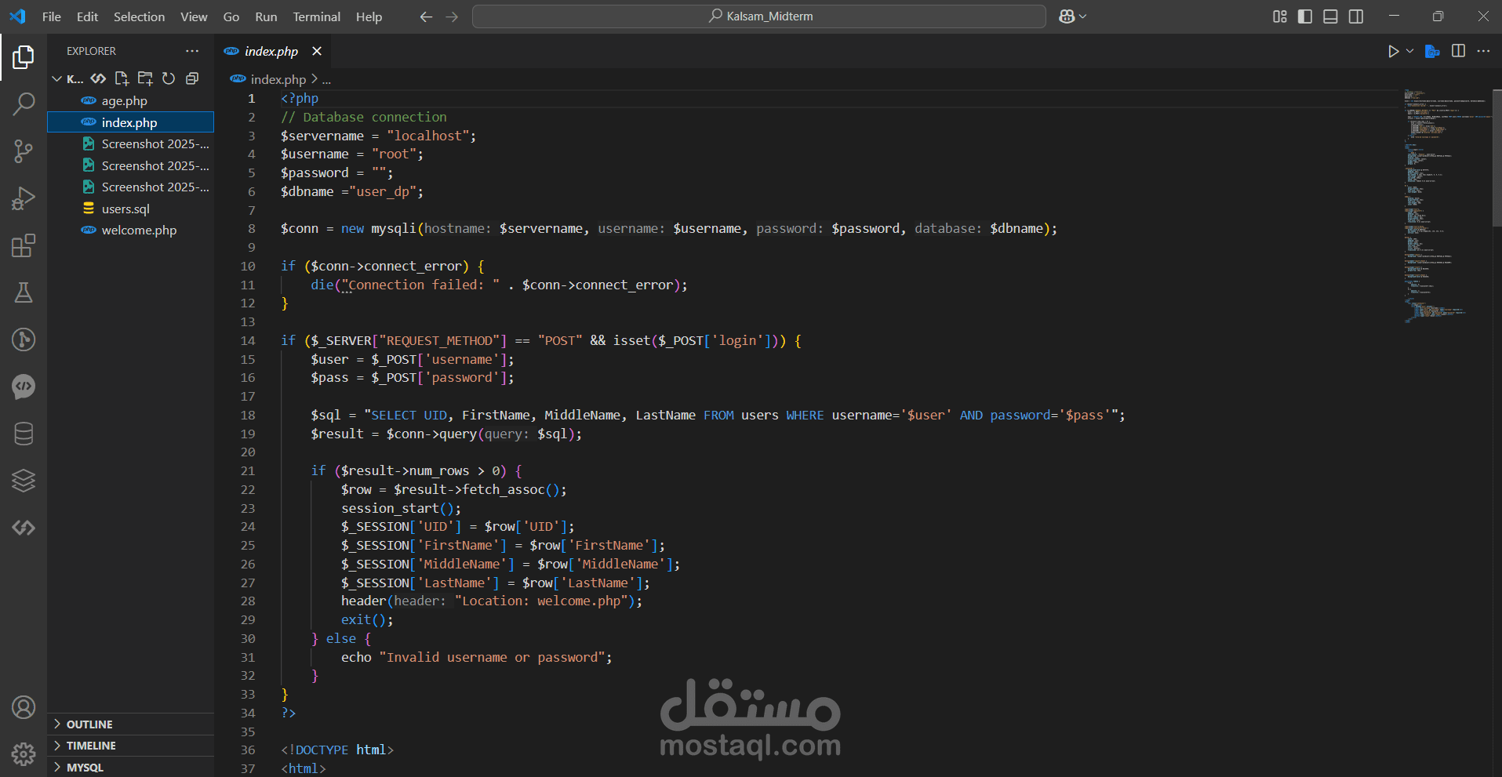Open the File menu
This screenshot has height=777, width=1502.
52,16
